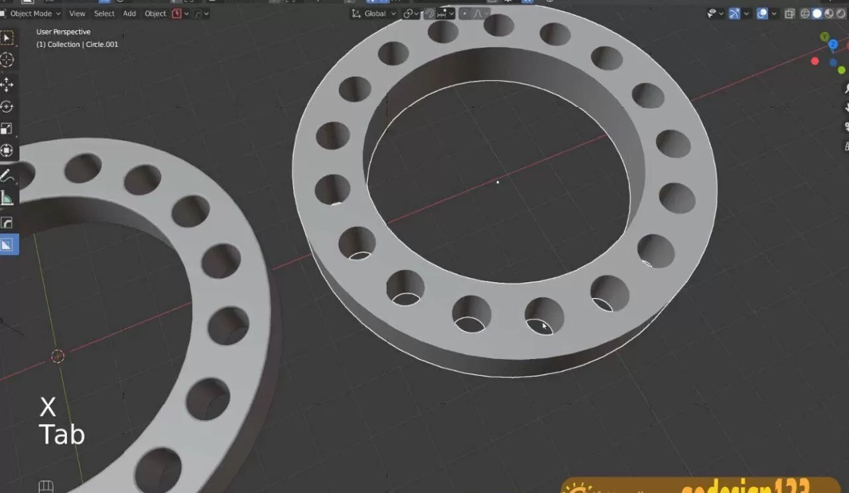Open the Select menu
Screen dimensions: 849x493
(104, 13)
